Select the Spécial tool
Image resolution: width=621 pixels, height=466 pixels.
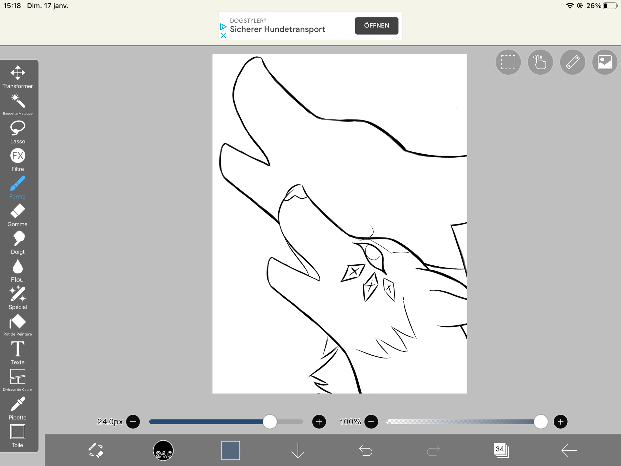[x=17, y=298]
